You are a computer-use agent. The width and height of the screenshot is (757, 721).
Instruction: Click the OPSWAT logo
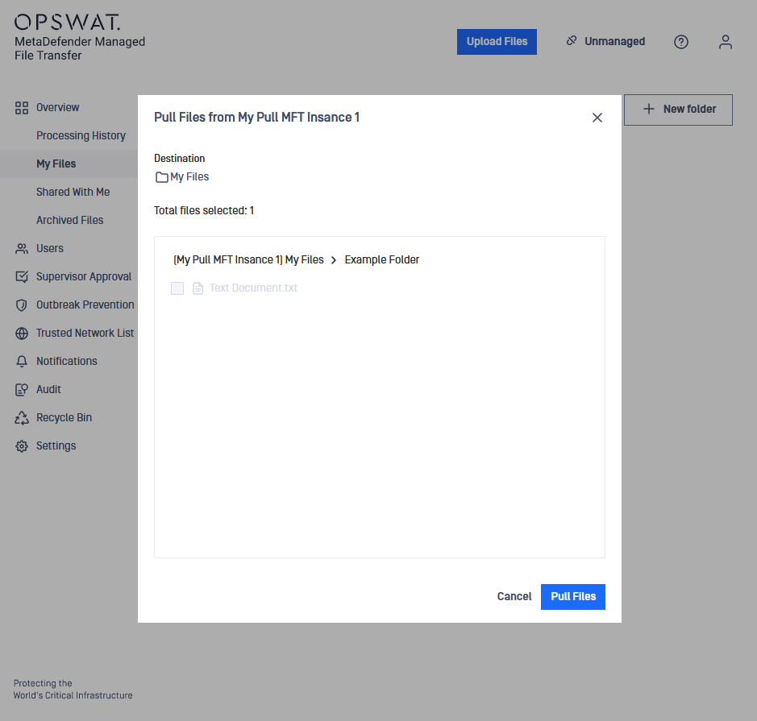[67, 23]
